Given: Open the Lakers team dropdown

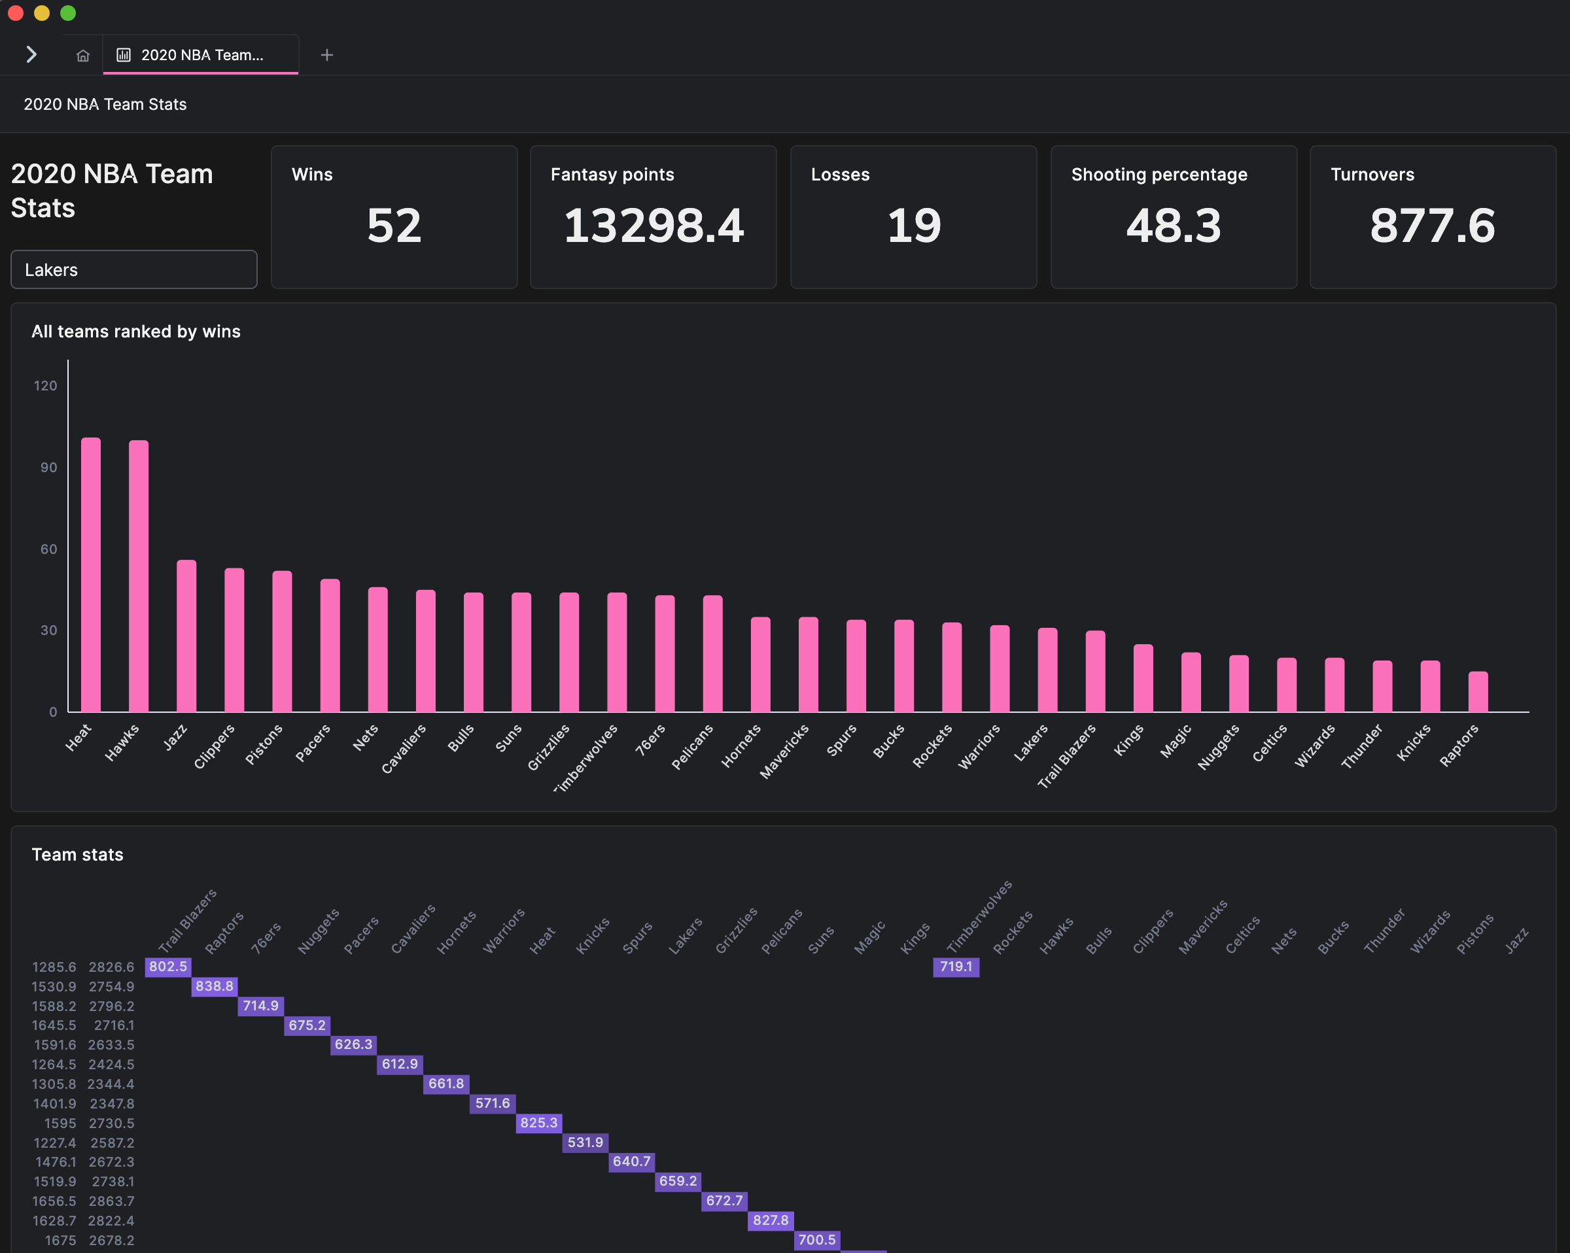Looking at the screenshot, I should click(134, 269).
